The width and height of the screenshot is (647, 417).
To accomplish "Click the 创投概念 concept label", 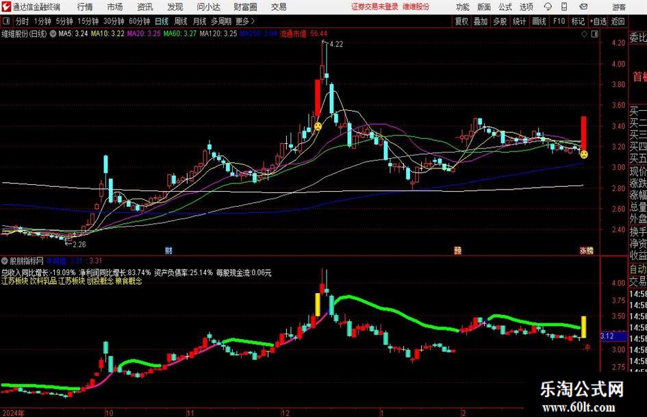I will 100,281.
